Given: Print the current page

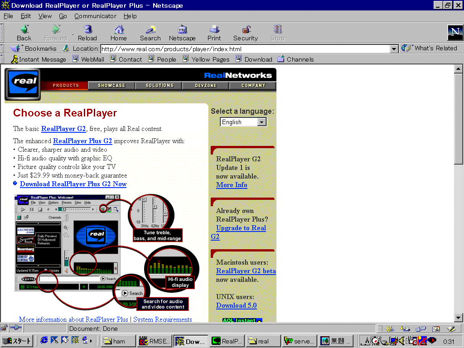Looking at the screenshot, I should (214, 33).
